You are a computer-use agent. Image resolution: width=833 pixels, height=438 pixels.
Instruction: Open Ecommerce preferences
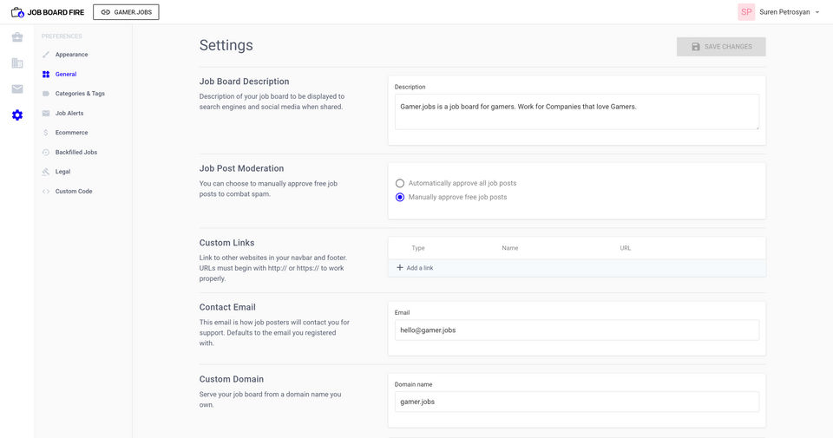click(71, 132)
